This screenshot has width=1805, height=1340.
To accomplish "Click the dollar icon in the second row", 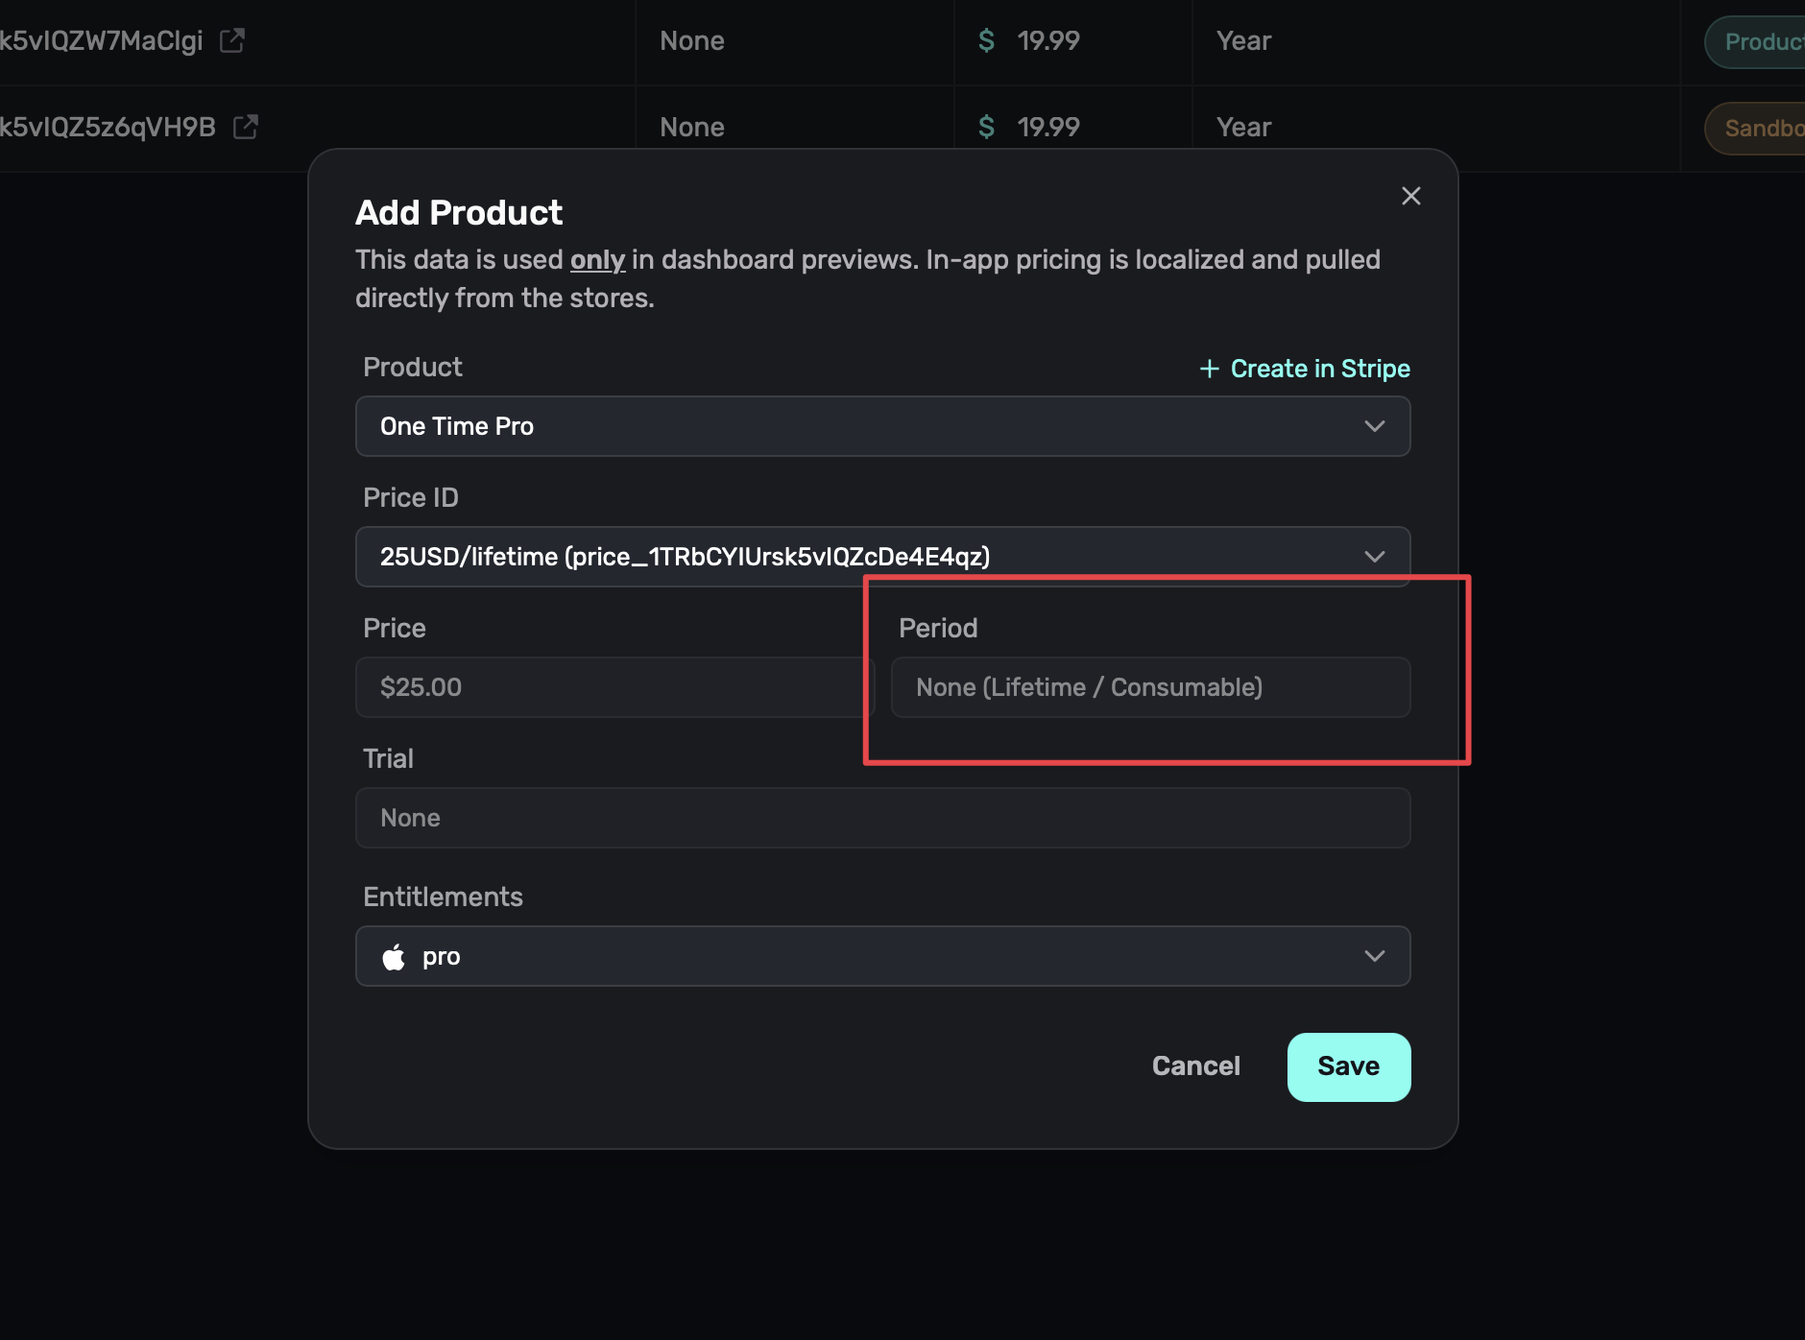I will [986, 127].
